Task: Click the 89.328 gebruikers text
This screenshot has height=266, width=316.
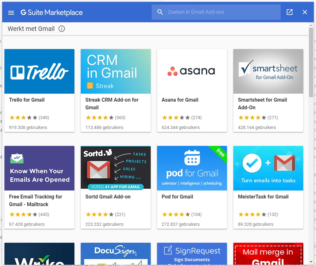Action: [x=256, y=224]
